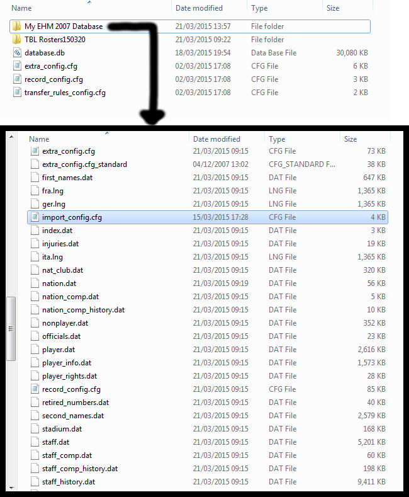Select the second_names.dat file name
Viewport: 409px width, 497px height.
pos(73,416)
